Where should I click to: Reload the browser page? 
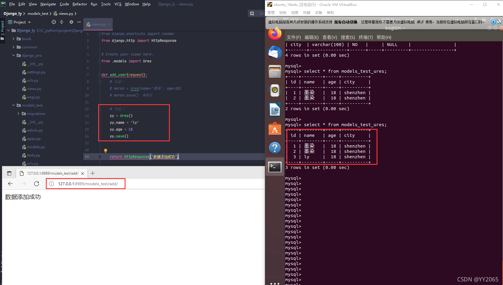tap(37, 184)
